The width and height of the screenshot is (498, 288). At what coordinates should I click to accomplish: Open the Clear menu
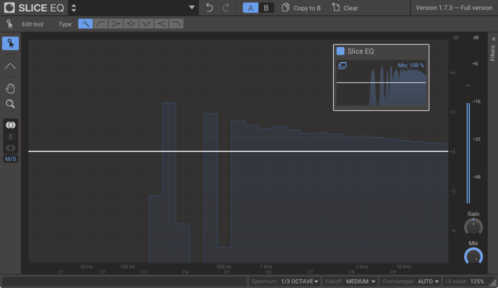coord(345,8)
